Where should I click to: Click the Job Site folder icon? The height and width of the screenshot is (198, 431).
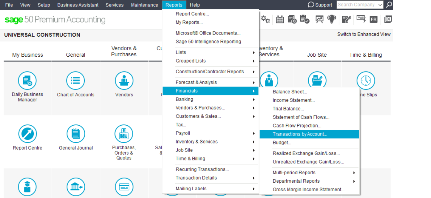317,81
